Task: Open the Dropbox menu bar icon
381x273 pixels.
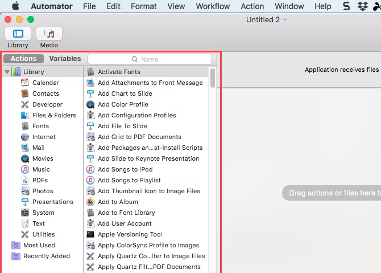Action: 362,6
